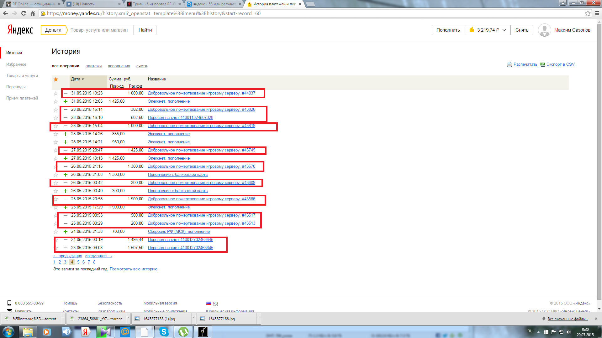Screen dimensions: 602x338
Task: Filter history by пополнения
Action: (119, 66)
